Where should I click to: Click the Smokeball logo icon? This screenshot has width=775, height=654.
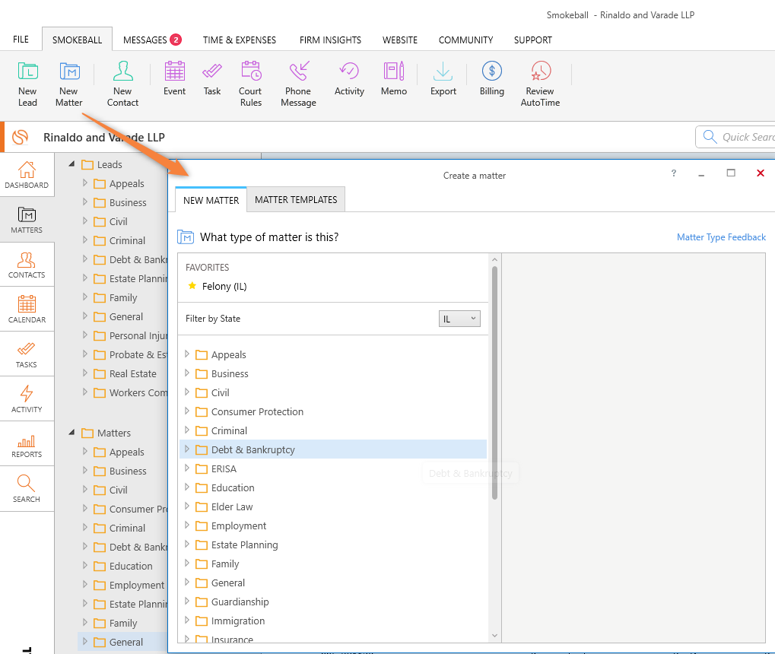[21, 137]
